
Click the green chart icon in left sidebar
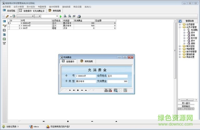4,39
